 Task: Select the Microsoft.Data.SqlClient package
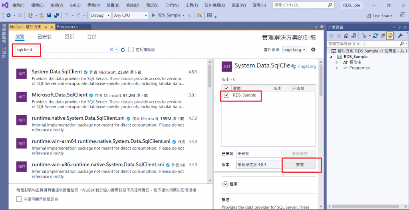tap(108, 101)
